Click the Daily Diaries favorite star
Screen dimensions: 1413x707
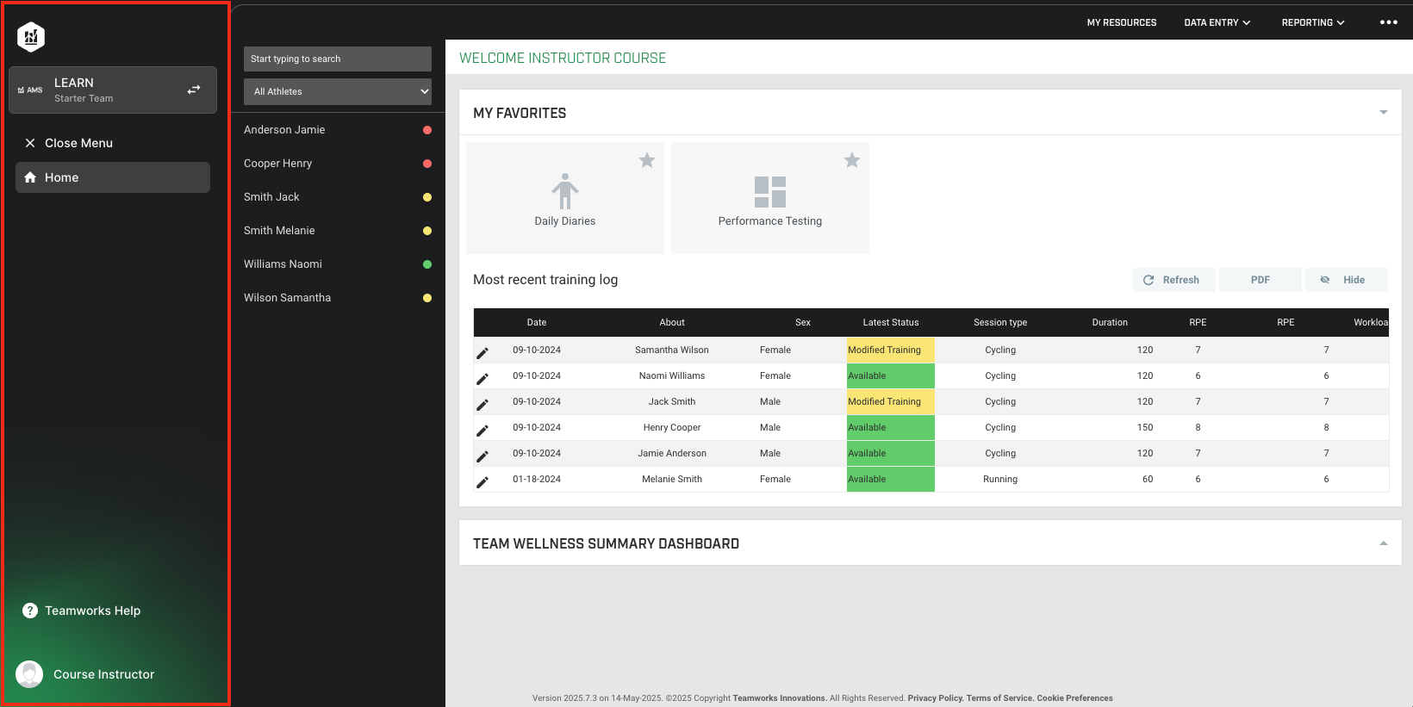click(647, 160)
